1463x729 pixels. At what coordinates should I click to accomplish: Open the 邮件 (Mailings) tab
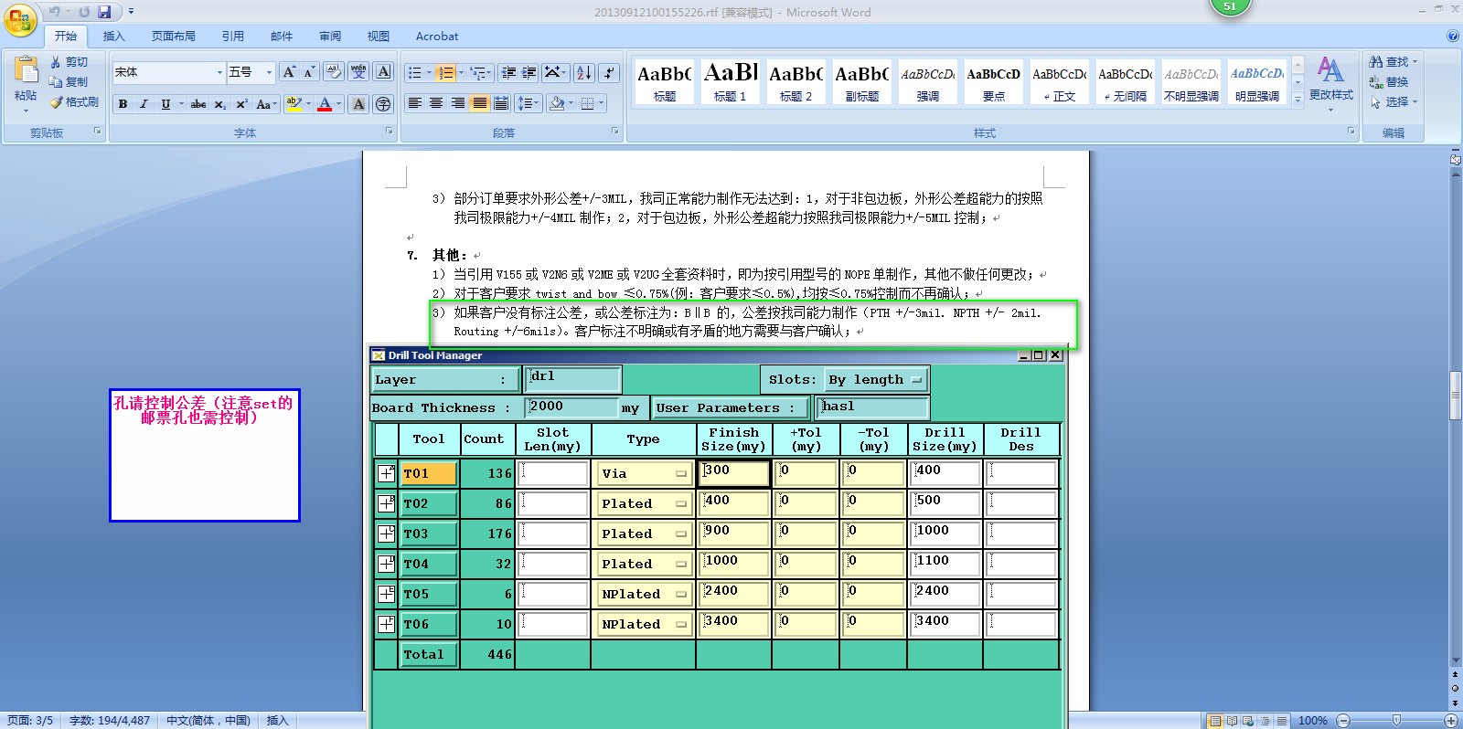[x=282, y=37]
